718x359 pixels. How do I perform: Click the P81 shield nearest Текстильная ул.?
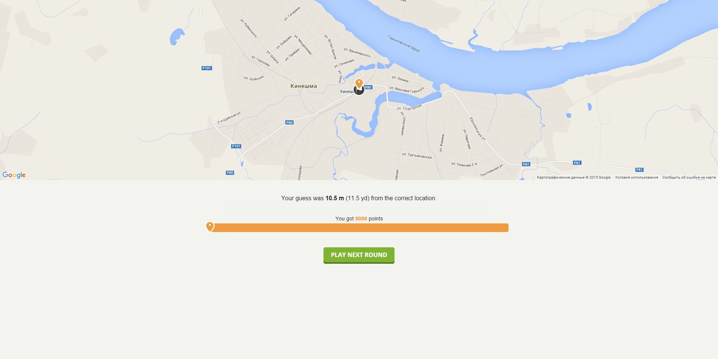click(526, 164)
